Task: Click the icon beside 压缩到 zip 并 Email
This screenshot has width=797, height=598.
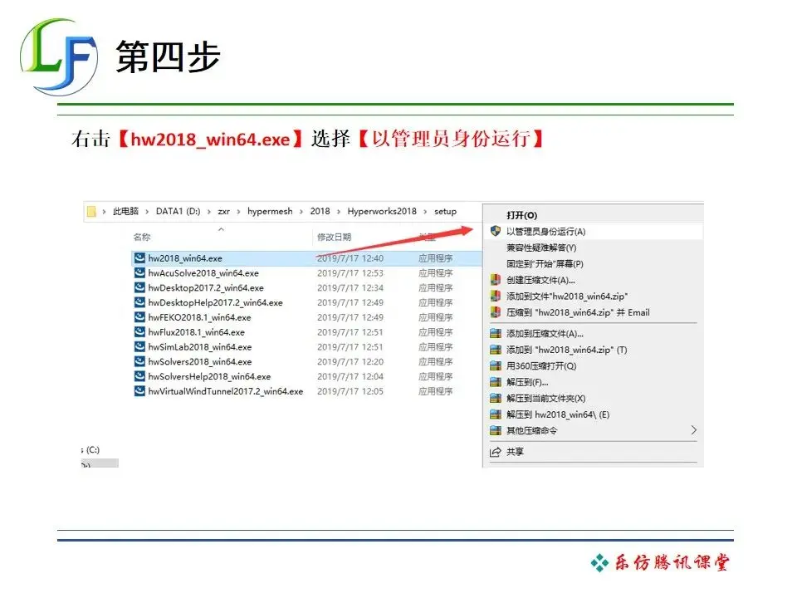Action: 496,312
